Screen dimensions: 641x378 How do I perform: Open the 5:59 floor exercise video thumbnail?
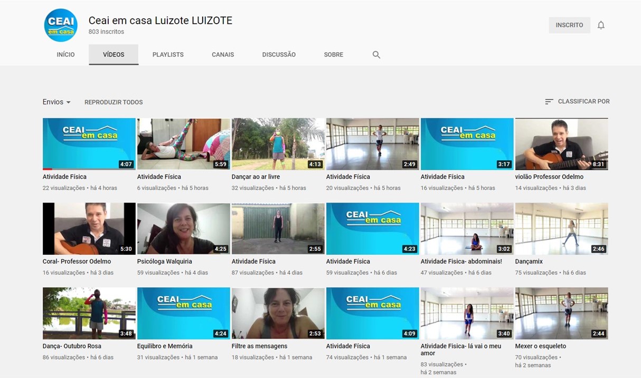(x=184, y=144)
